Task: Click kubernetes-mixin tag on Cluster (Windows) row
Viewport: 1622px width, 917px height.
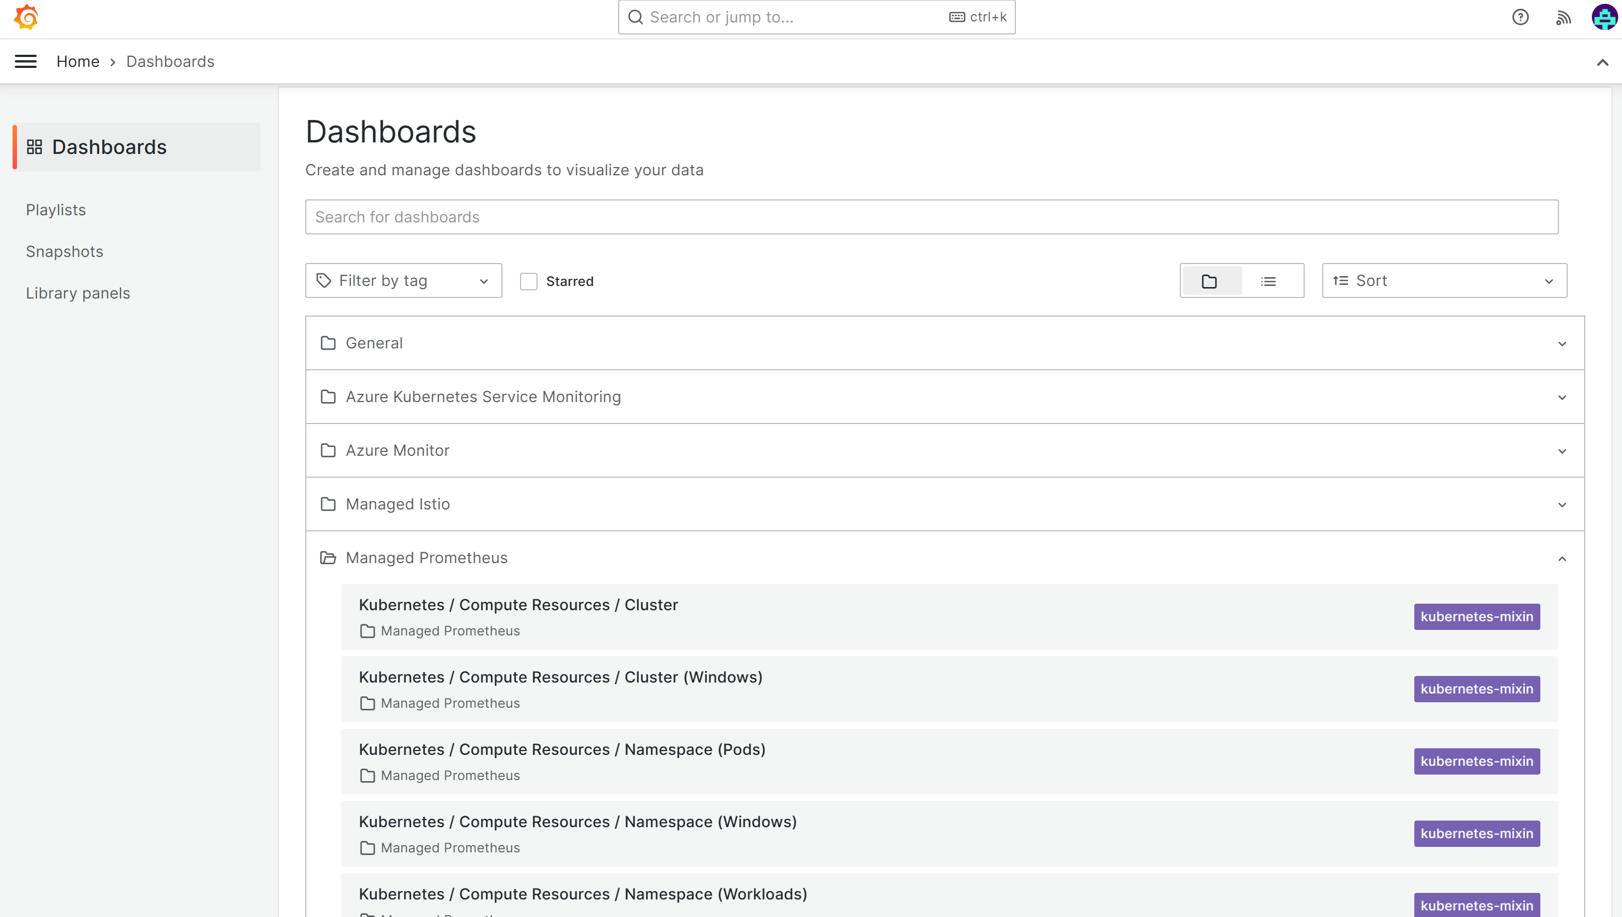Action: pos(1476,689)
